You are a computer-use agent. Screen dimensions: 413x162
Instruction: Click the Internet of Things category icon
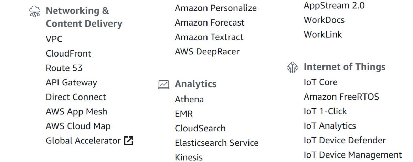click(292, 67)
